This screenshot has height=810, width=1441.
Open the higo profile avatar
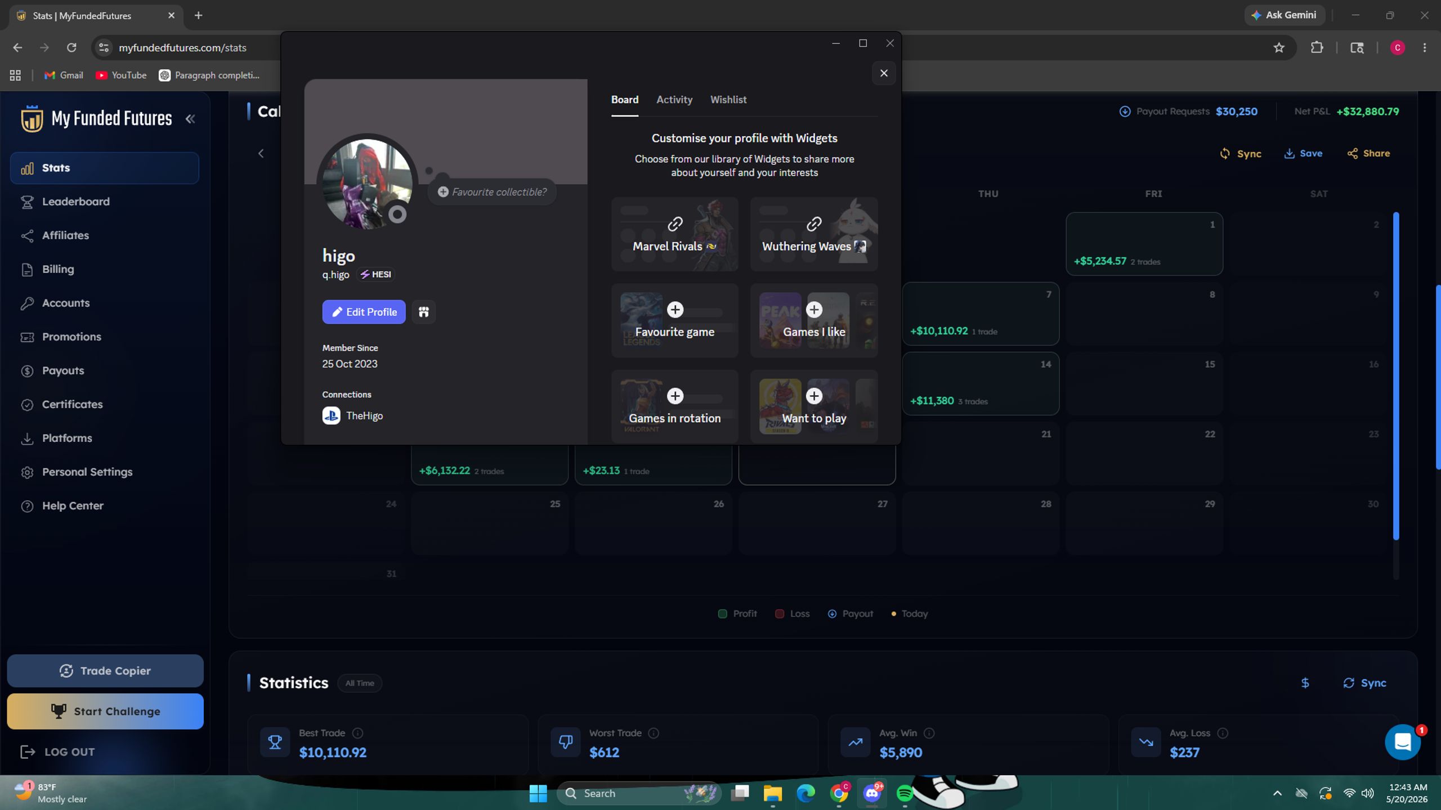pyautogui.click(x=367, y=184)
